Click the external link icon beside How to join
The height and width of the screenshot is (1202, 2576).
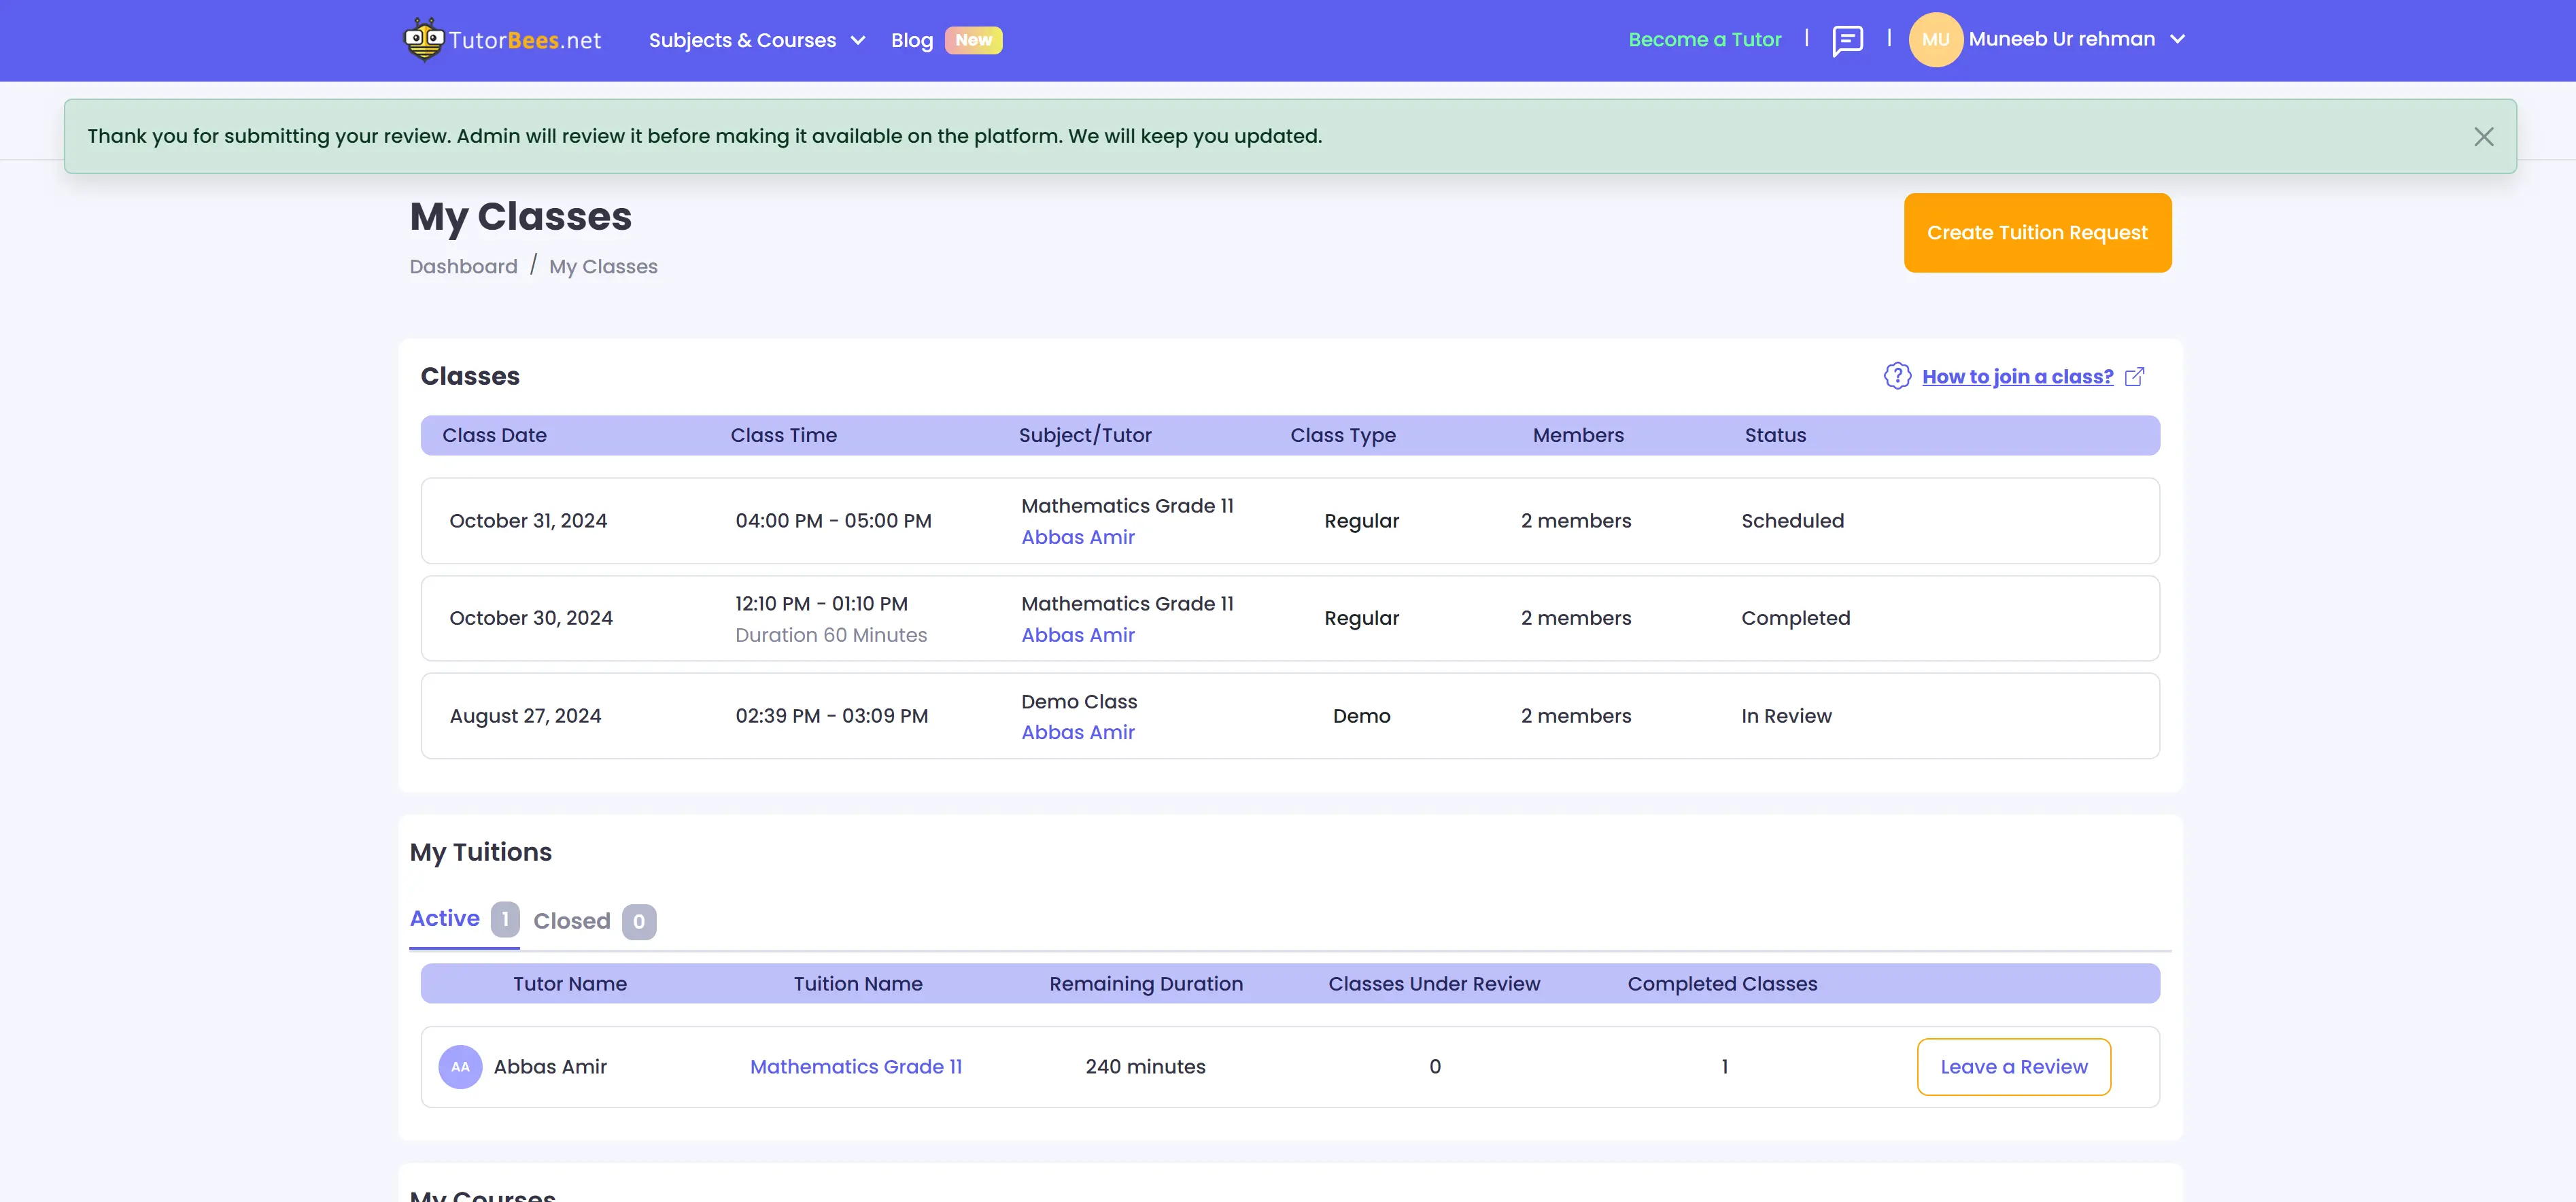tap(2134, 377)
